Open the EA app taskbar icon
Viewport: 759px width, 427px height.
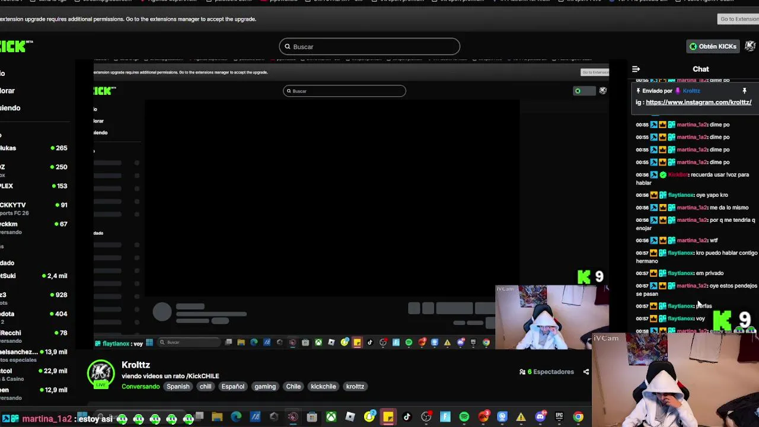coord(483,417)
